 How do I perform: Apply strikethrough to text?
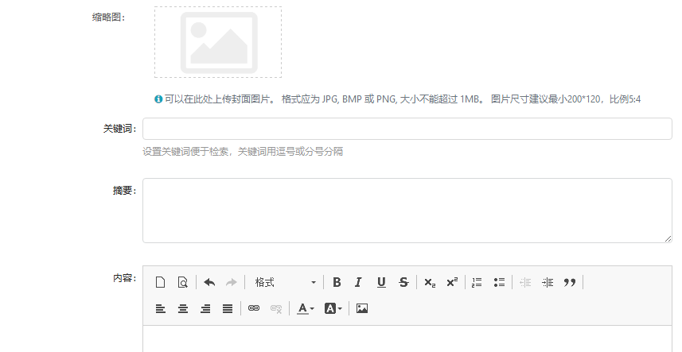[x=403, y=282]
